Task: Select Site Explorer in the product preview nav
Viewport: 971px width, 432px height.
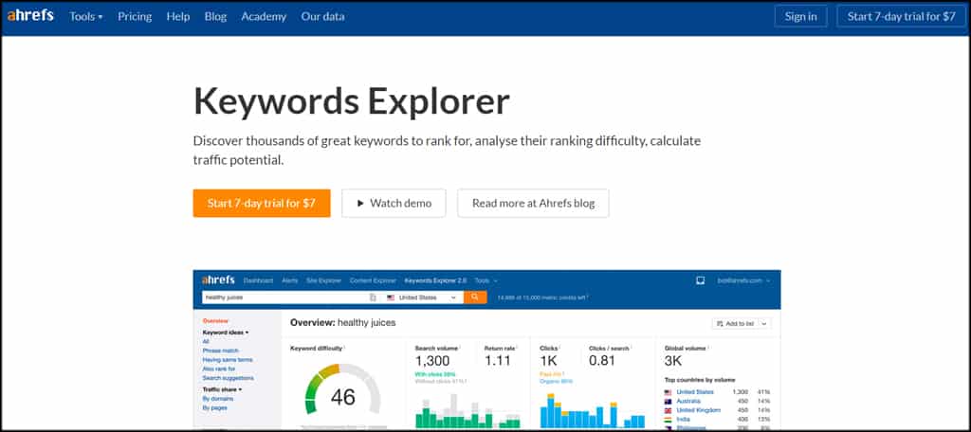Action: [324, 280]
